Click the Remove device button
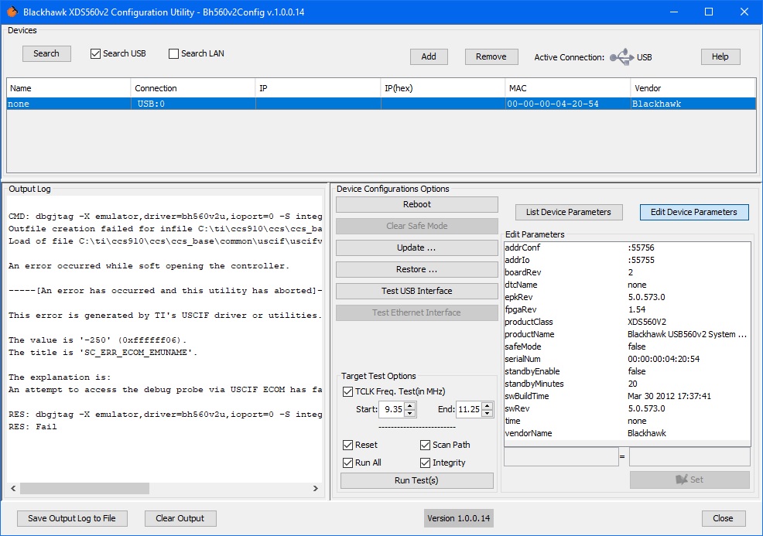 (491, 56)
